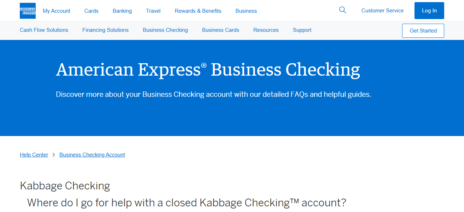
Task: Open the Business Checking Account breadcrumb
Action: 92,154
